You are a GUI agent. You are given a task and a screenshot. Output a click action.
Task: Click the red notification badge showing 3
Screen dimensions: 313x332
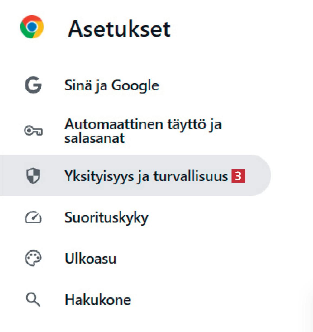[238, 176]
